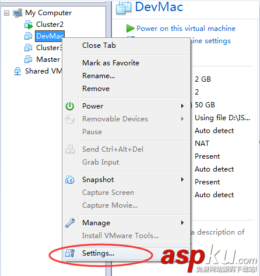
Task: Expand the Manage submenu arrow
Action: click(x=182, y=223)
